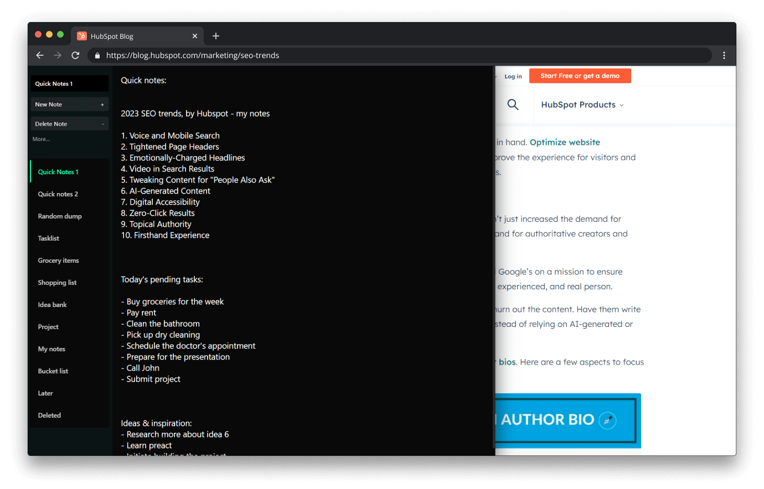This screenshot has width=764, height=489.
Task: Open a new browser tab
Action: tap(216, 36)
